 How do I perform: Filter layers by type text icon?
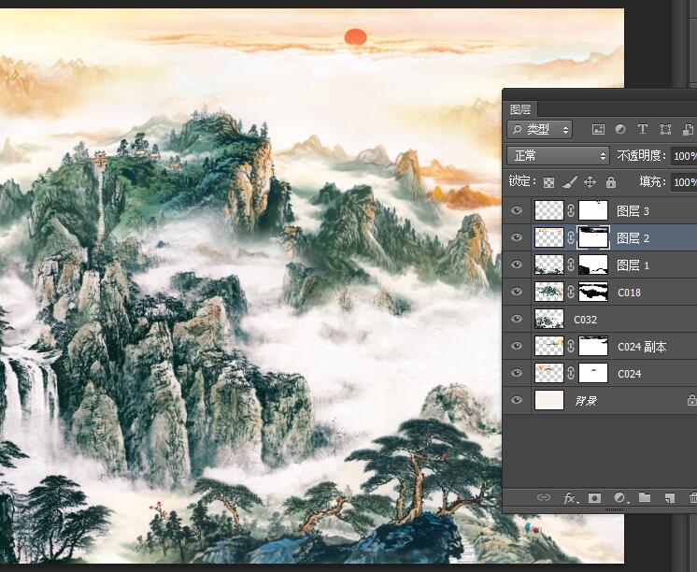tap(642, 129)
